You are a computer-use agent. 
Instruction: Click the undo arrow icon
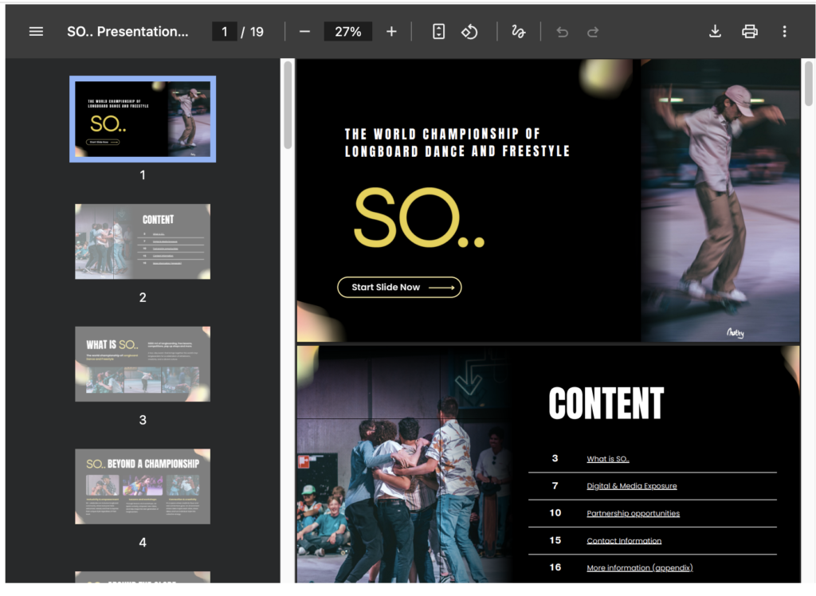[x=563, y=32]
